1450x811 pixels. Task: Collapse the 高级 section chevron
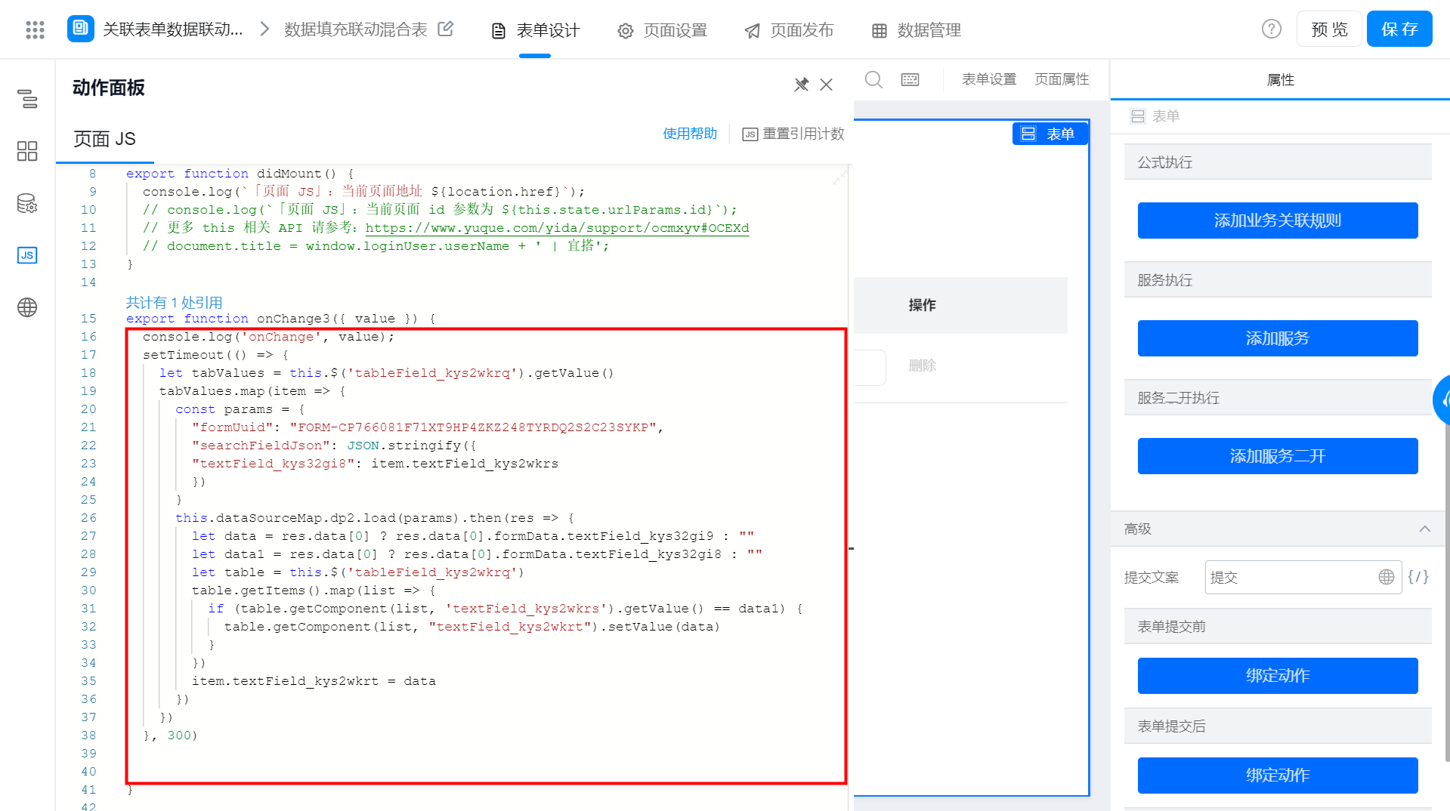[x=1425, y=529]
